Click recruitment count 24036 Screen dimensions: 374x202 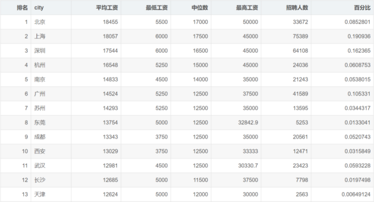click(300, 65)
